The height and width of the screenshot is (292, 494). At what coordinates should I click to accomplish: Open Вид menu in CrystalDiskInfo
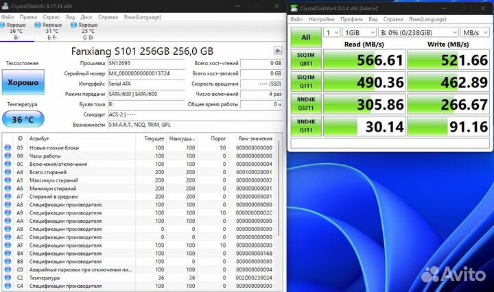pos(70,17)
